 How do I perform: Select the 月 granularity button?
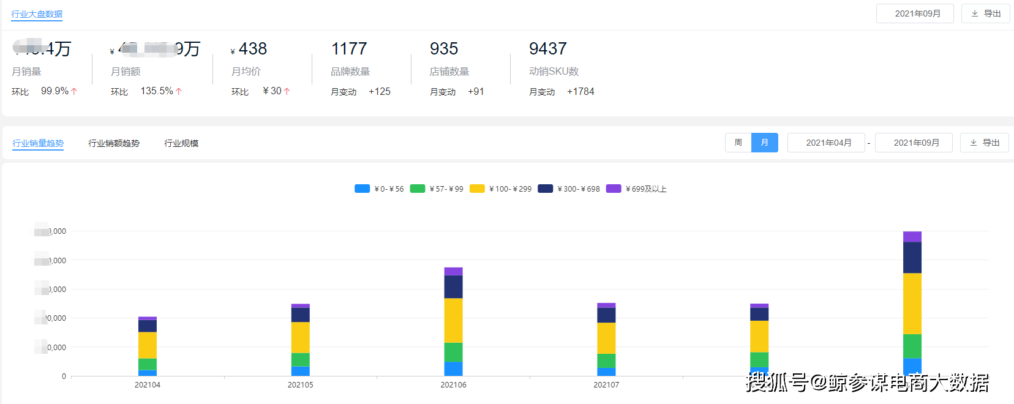[x=765, y=143]
